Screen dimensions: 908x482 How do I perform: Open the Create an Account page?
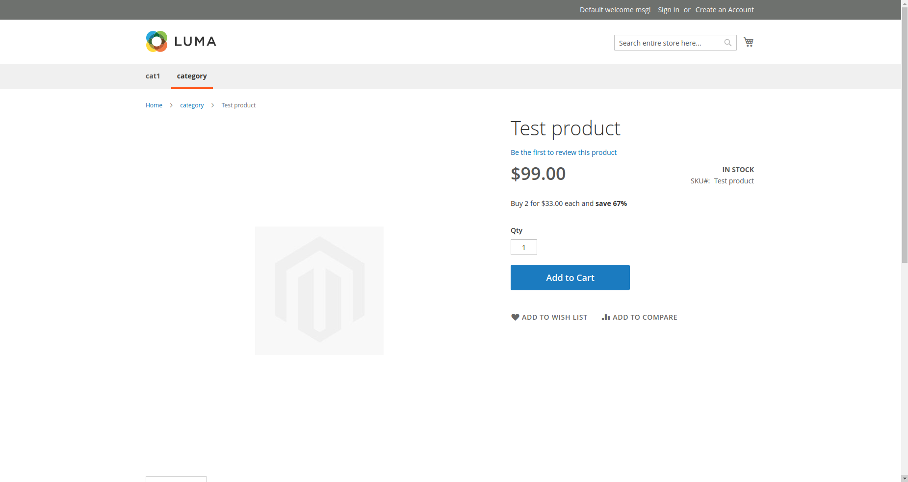click(724, 9)
